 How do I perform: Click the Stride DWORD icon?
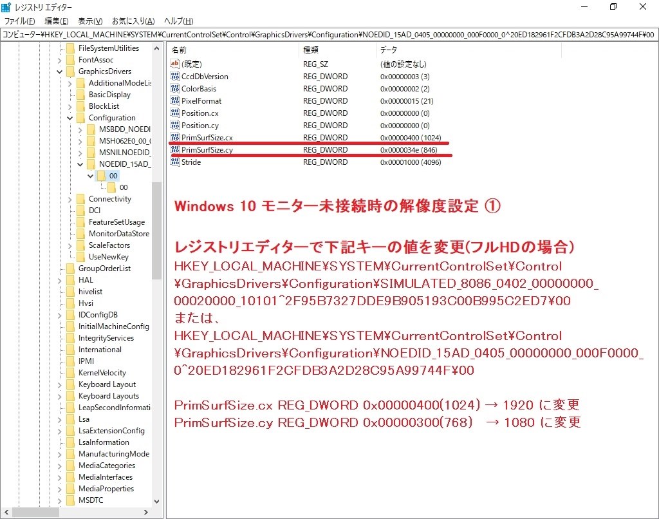175,162
